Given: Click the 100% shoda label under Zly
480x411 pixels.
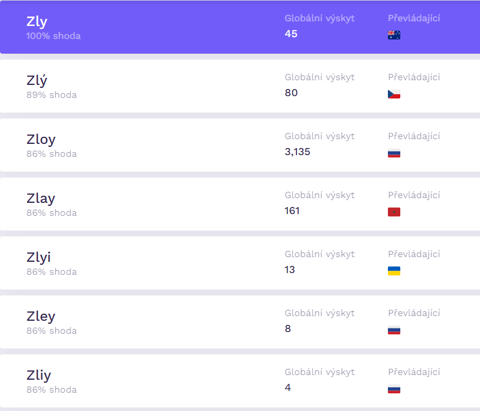Looking at the screenshot, I should click(54, 36).
